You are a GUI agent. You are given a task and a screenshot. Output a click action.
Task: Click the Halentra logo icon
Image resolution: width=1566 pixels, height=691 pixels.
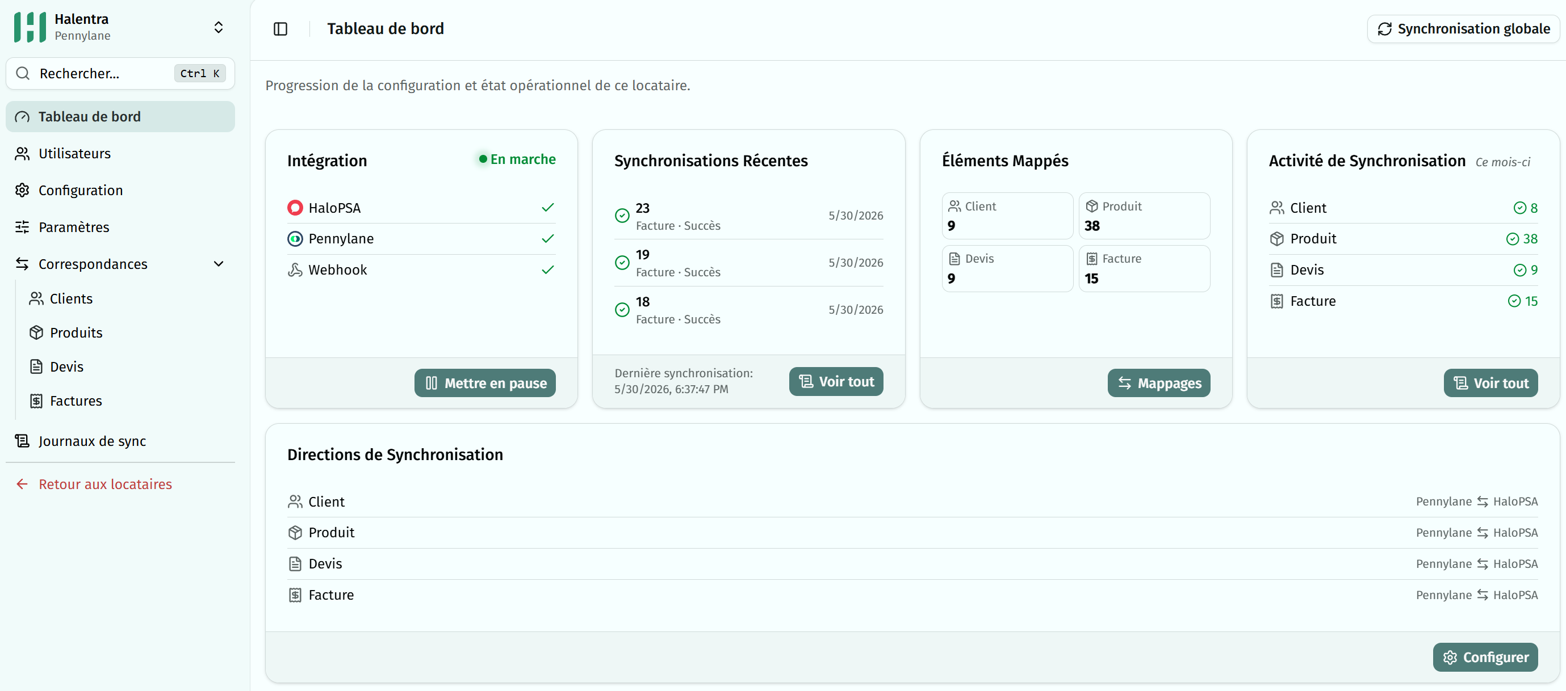tap(30, 27)
